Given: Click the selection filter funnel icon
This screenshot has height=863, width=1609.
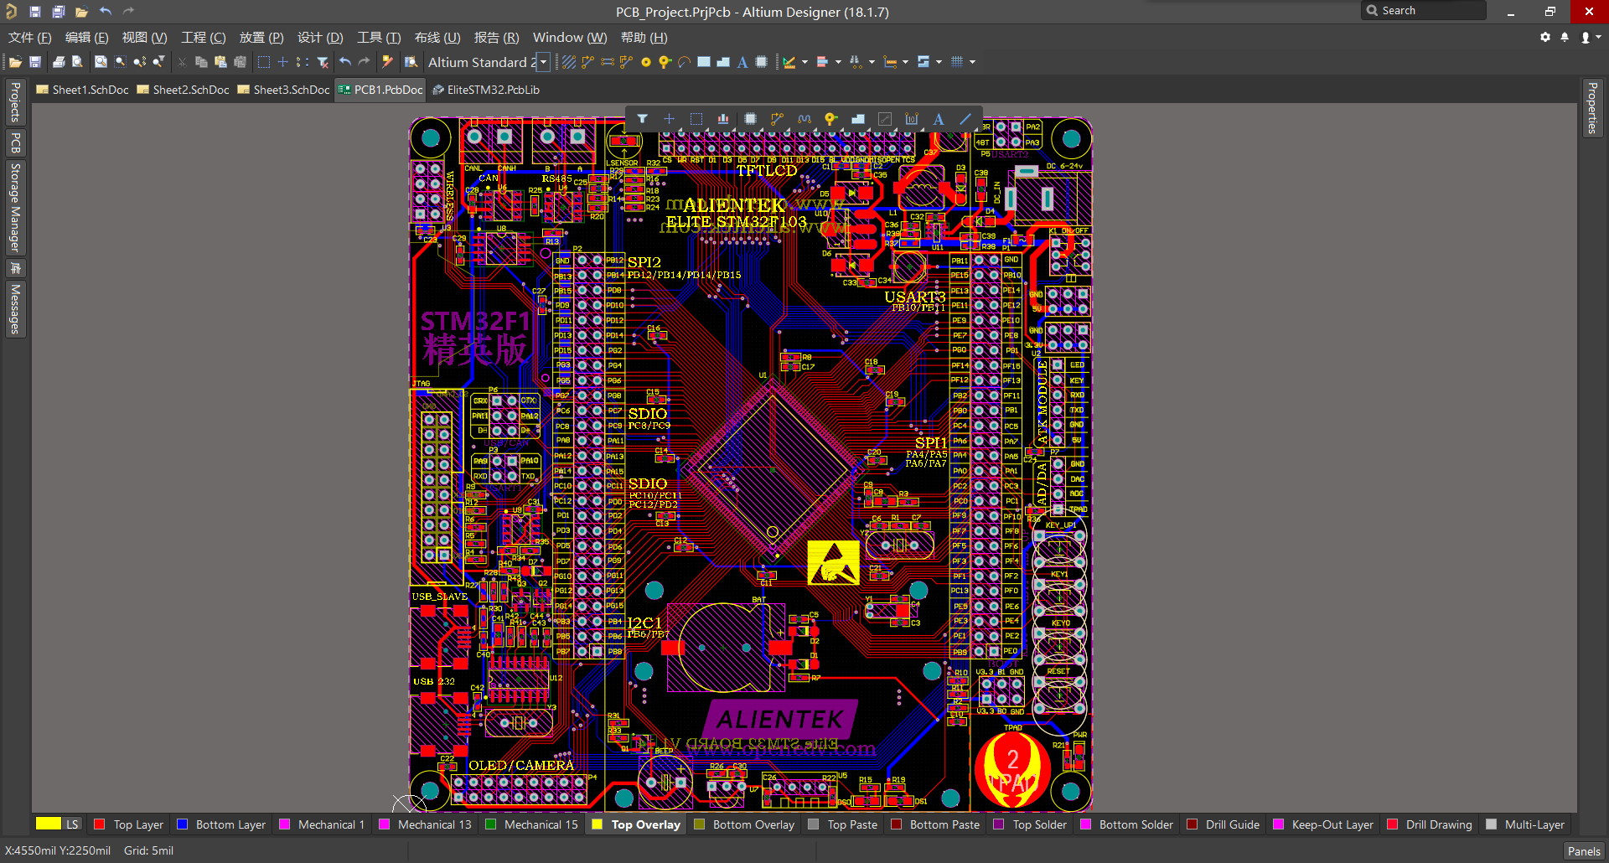Looking at the screenshot, I should [642, 119].
